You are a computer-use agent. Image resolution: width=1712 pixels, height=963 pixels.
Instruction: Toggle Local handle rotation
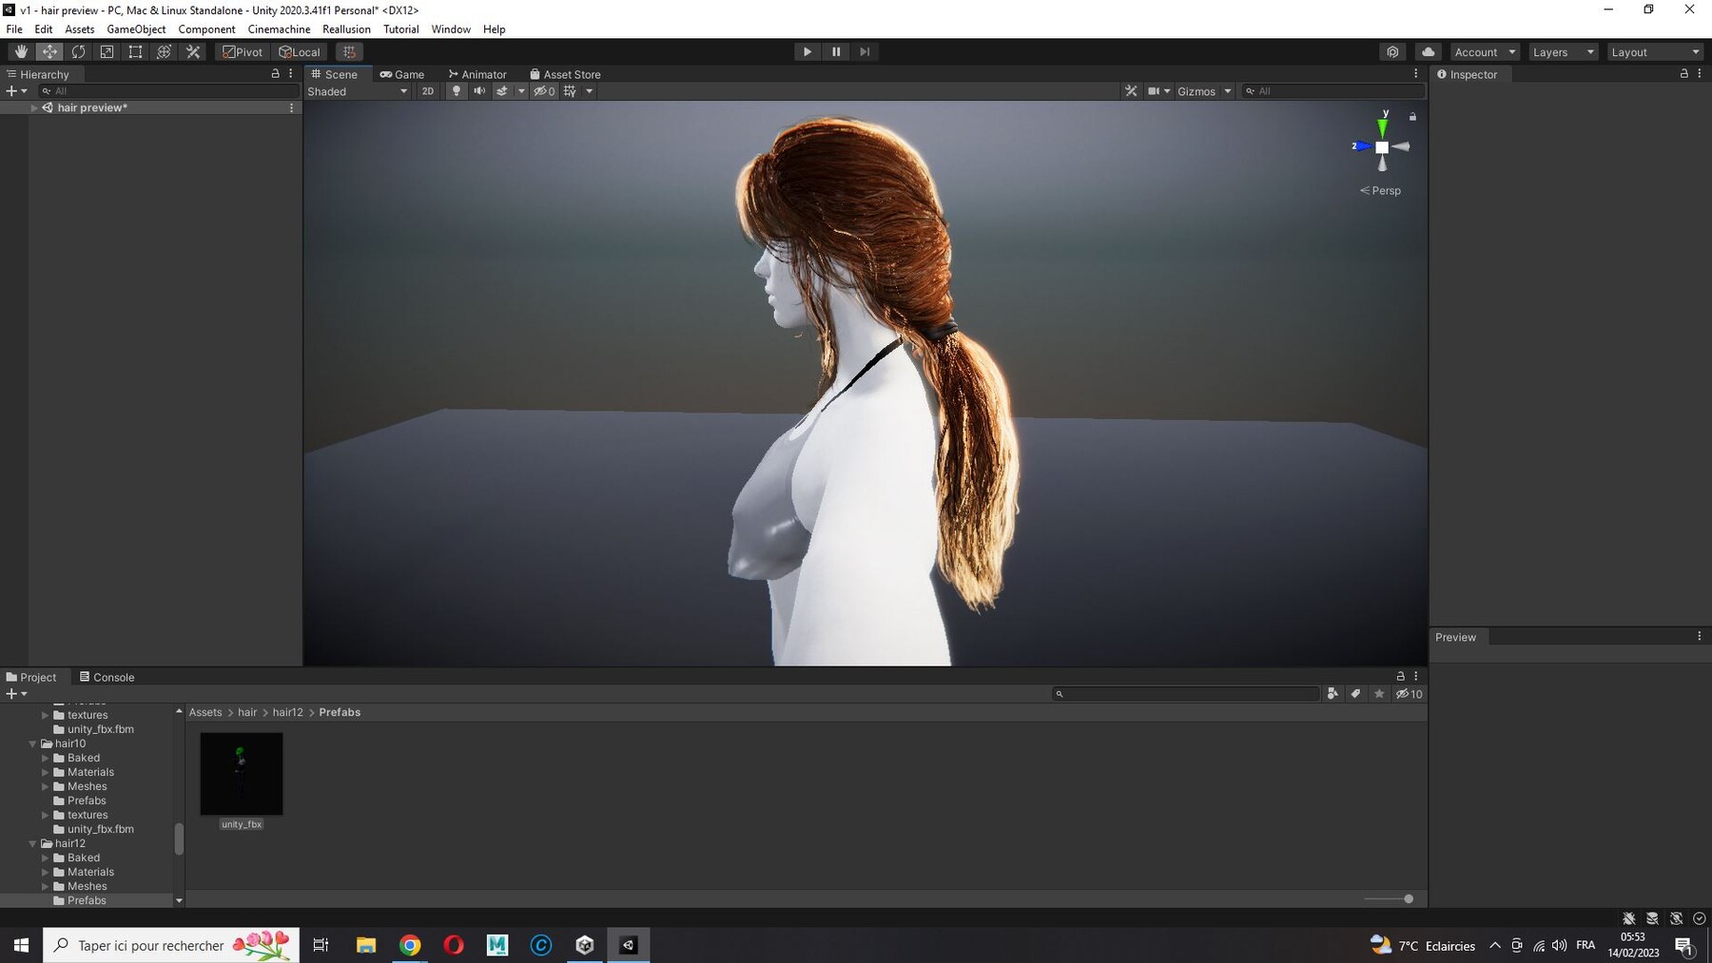click(300, 52)
